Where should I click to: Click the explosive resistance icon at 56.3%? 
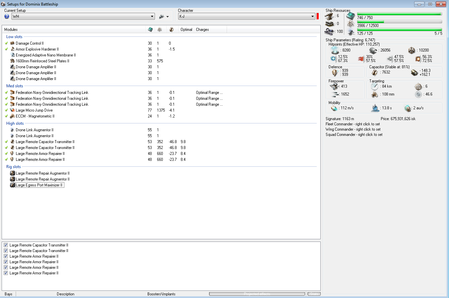coord(418,59)
